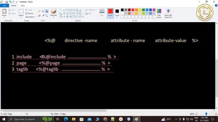Viewport: 218px width, 122px height.
Task: Pick the purple color swatch
Action: [154, 10]
